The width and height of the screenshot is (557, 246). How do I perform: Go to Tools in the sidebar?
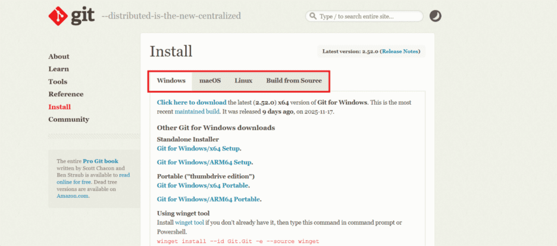[58, 81]
